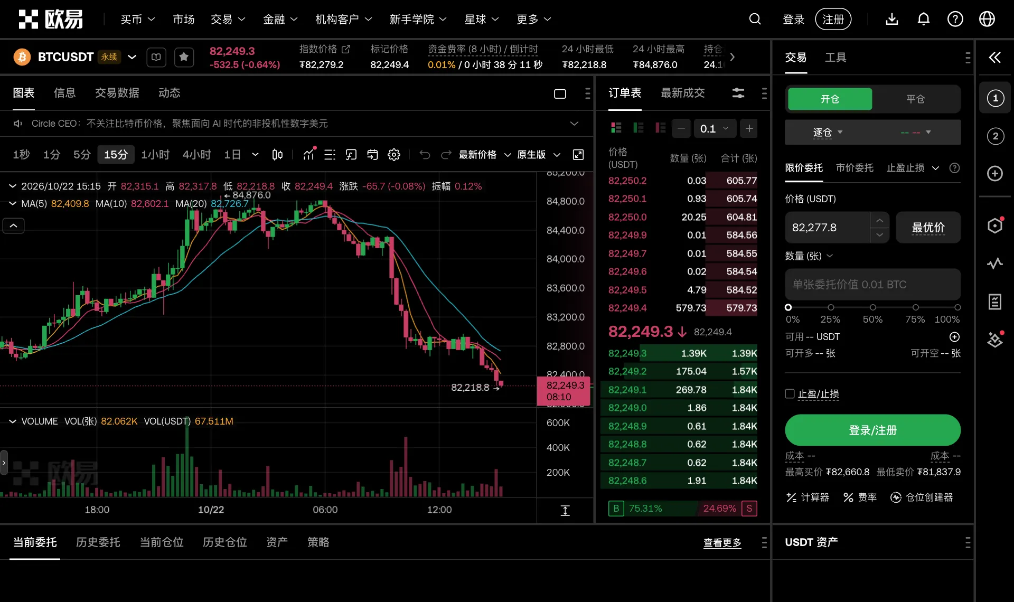The image size is (1014, 602).
Task: Click the 最优价 best price button
Action: (x=928, y=228)
